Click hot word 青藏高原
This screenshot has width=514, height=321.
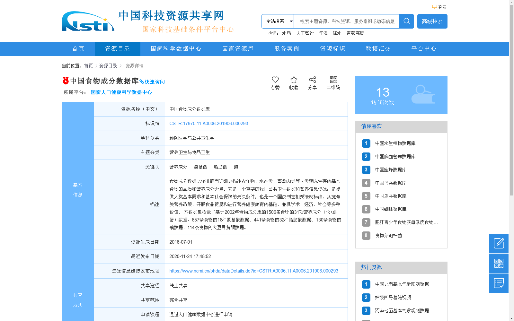[x=355, y=33]
